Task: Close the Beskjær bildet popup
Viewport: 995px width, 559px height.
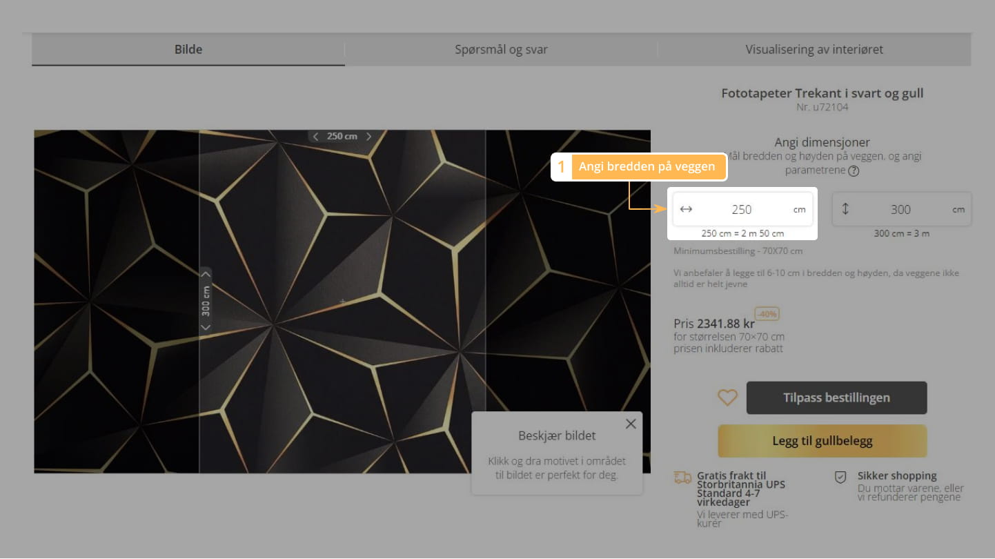Action: tap(631, 424)
